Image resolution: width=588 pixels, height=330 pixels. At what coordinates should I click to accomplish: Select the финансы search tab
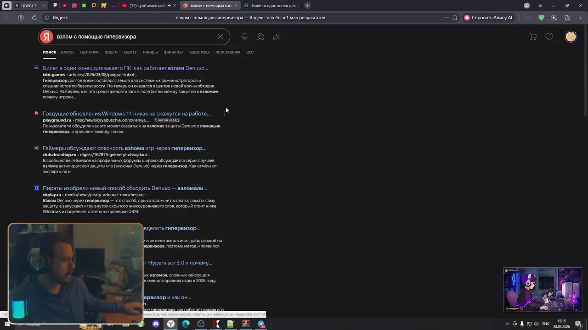173,52
